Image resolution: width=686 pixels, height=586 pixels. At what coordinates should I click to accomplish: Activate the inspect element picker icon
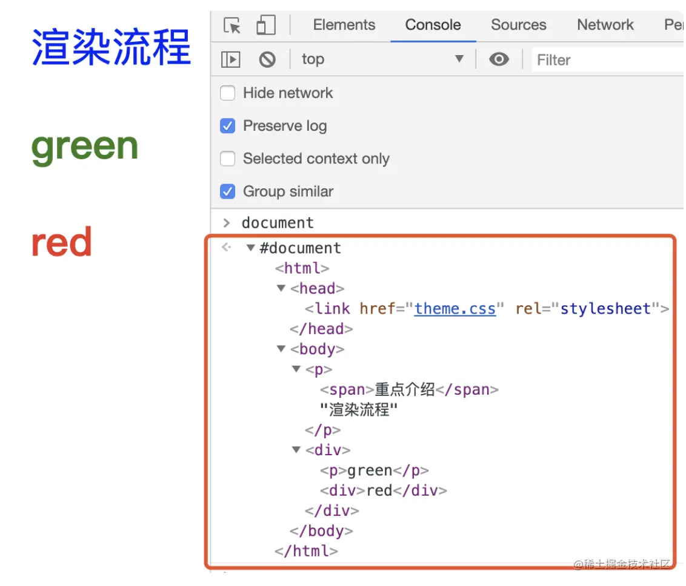232,25
